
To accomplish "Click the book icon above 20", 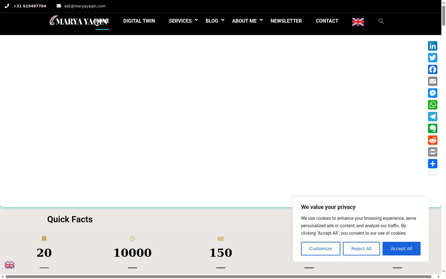I will point(44,239).
